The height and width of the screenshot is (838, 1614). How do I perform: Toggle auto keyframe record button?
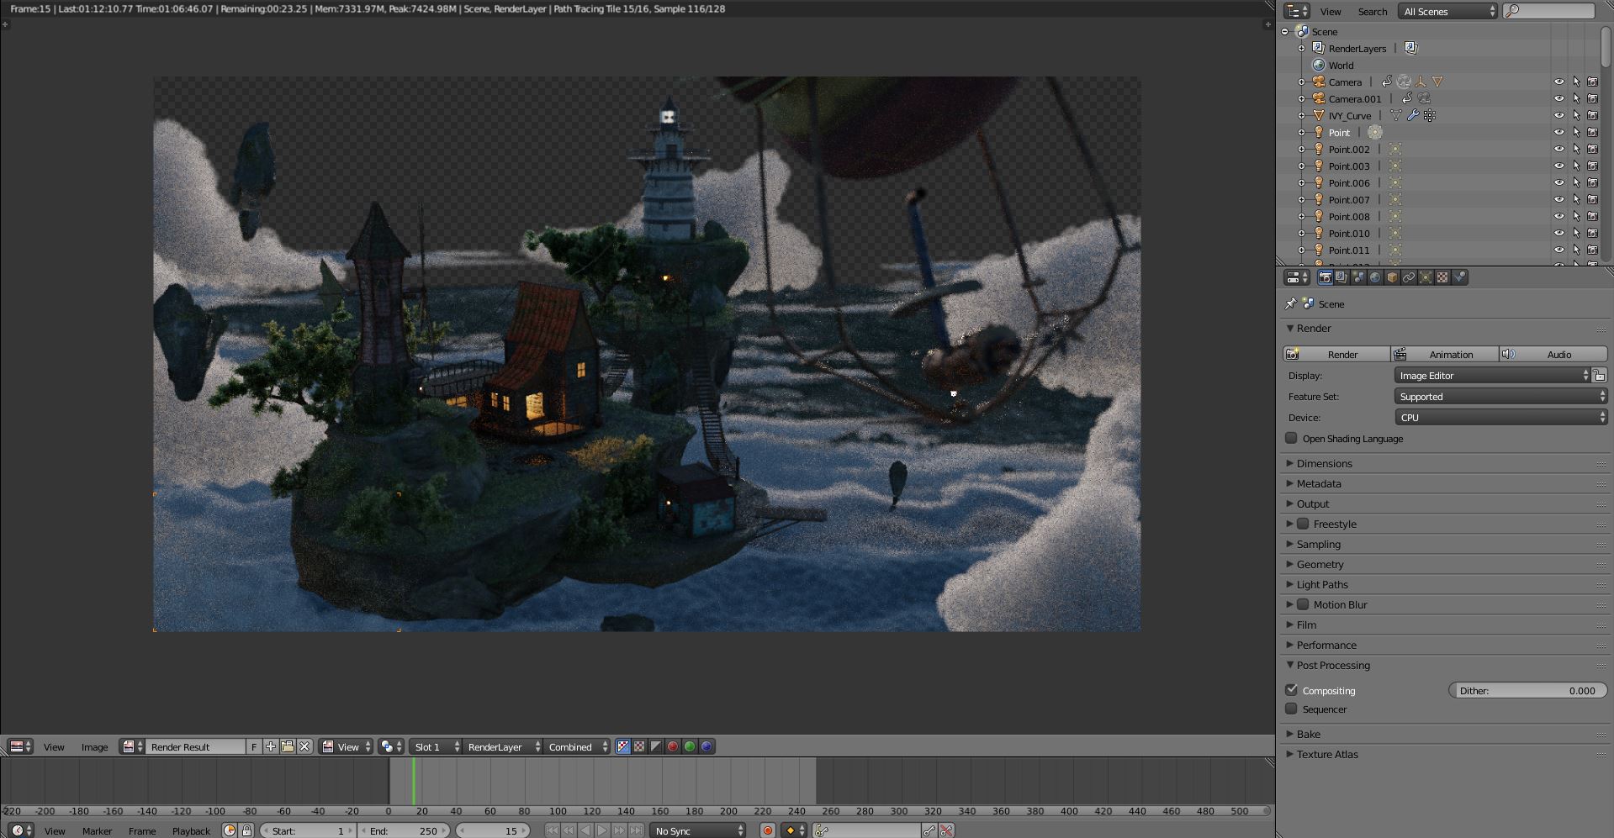tap(767, 830)
